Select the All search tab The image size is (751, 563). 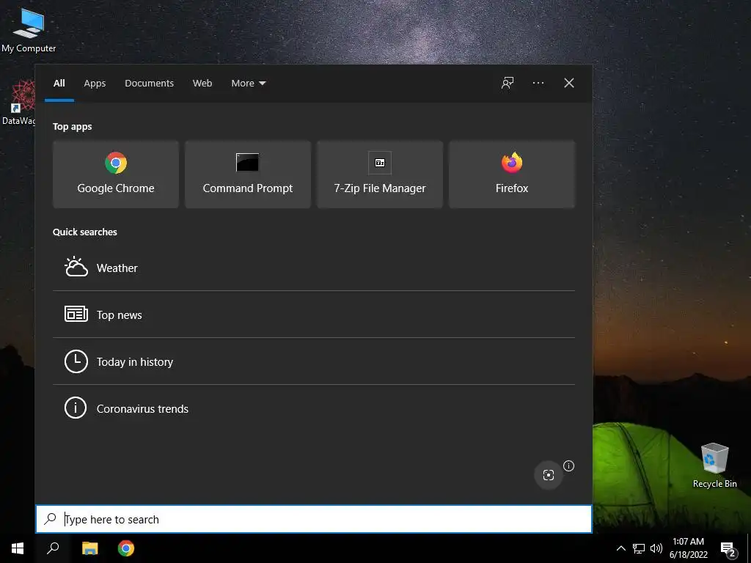coord(59,84)
